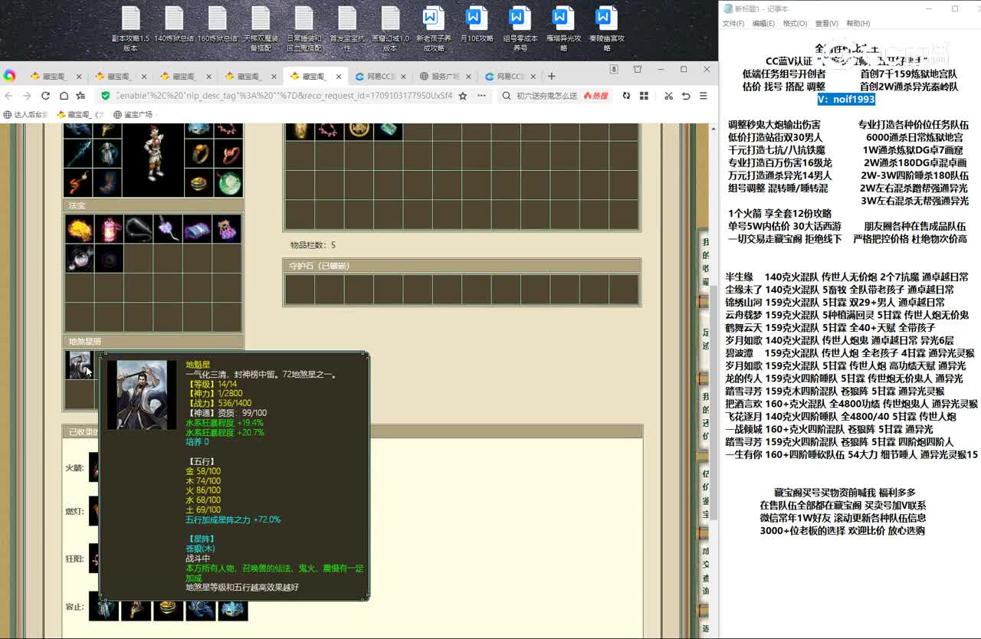Click the undo closed tab arrow icon

point(686,96)
